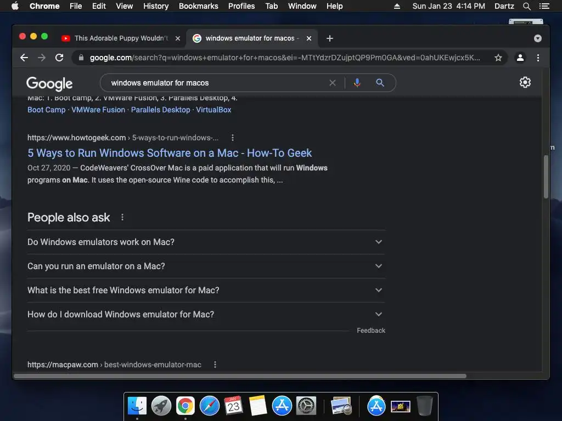This screenshot has width=562, height=421.
Task: Click the Dartz user name in menu bar
Action: [504, 6]
